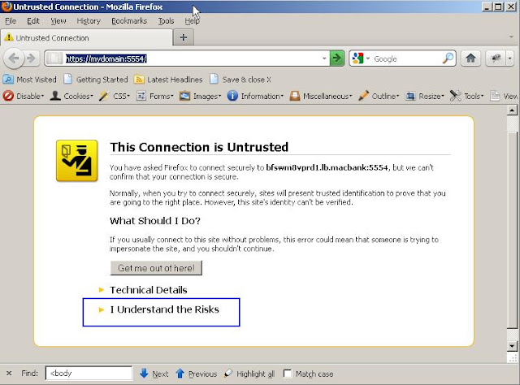Open Forms menu in Web Developer toolbar
This screenshot has height=385, width=520.
tap(155, 96)
